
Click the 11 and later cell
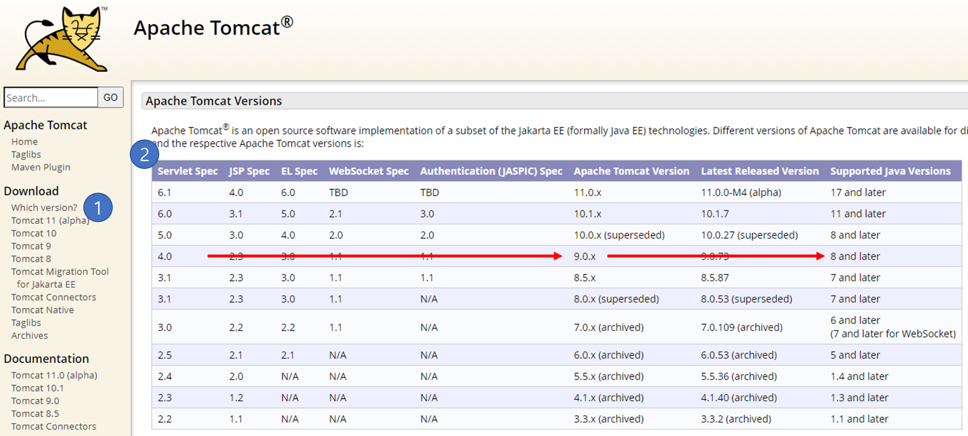[858, 213]
